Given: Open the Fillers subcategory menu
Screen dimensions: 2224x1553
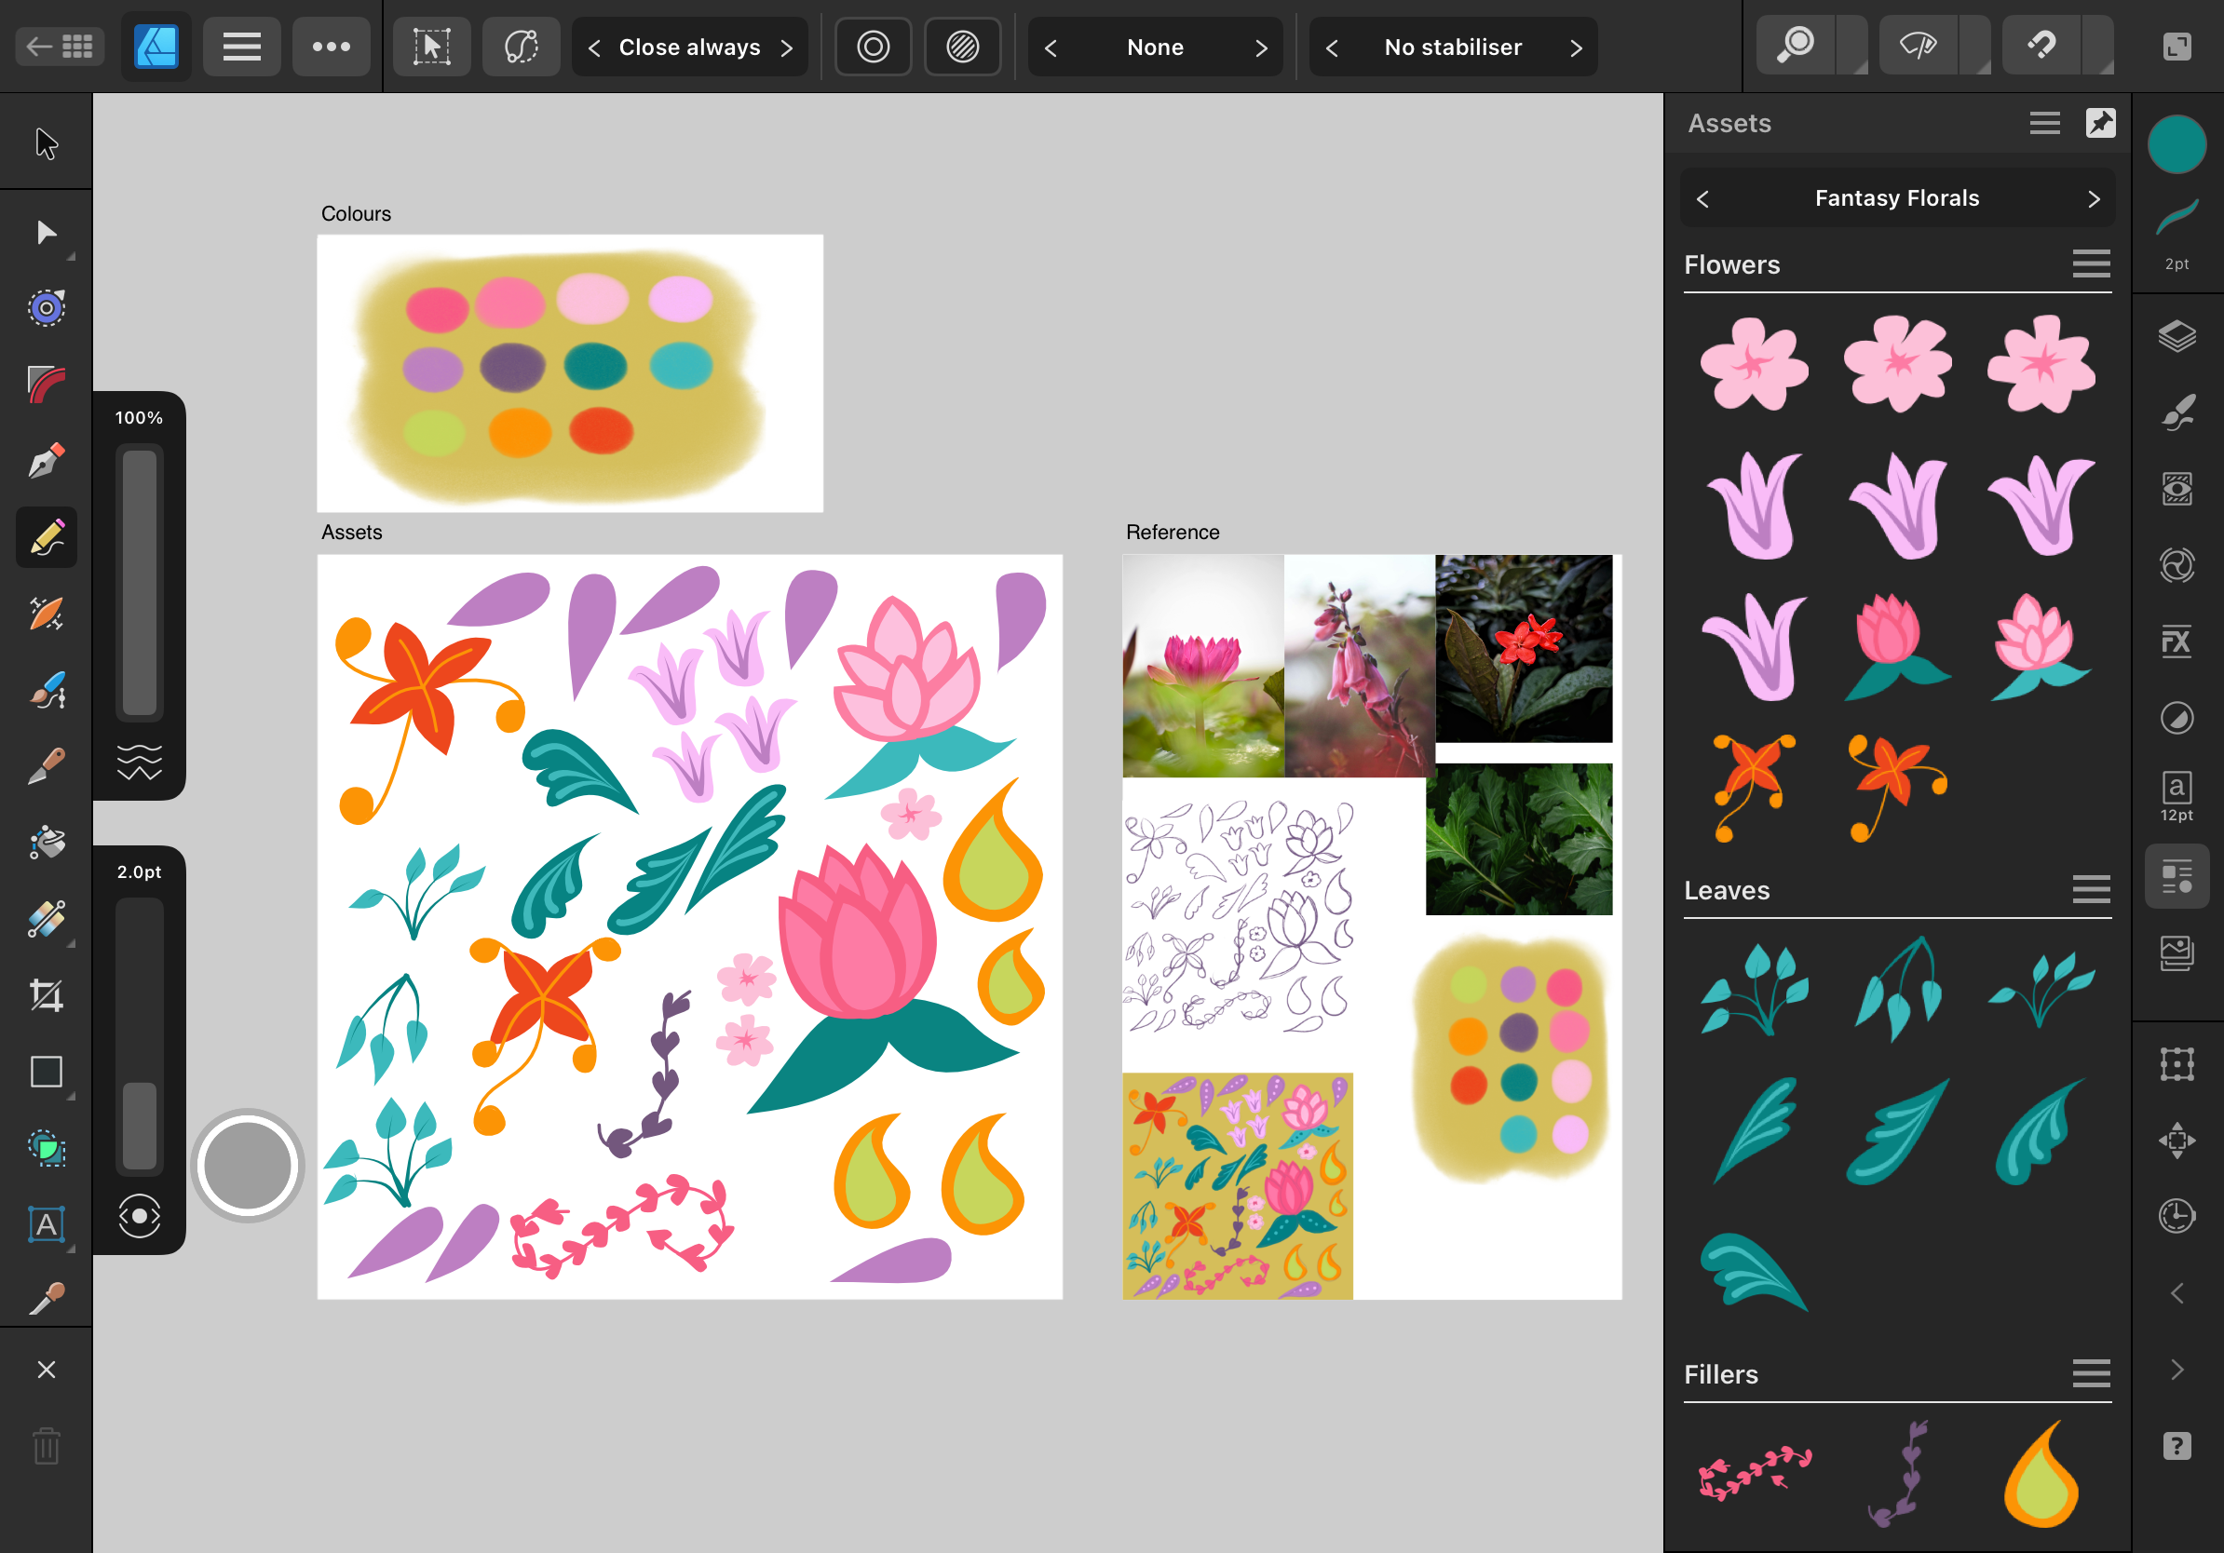Looking at the screenshot, I should (2090, 1373).
